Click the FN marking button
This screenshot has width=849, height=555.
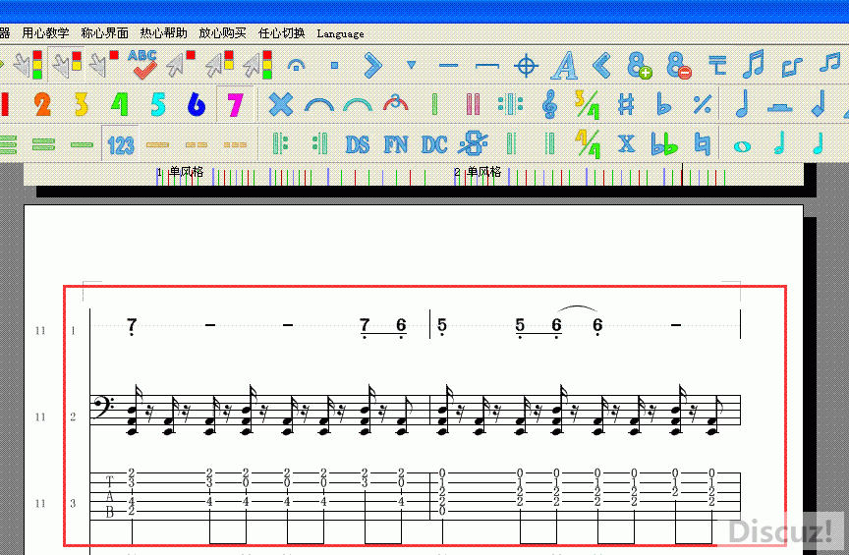point(396,144)
